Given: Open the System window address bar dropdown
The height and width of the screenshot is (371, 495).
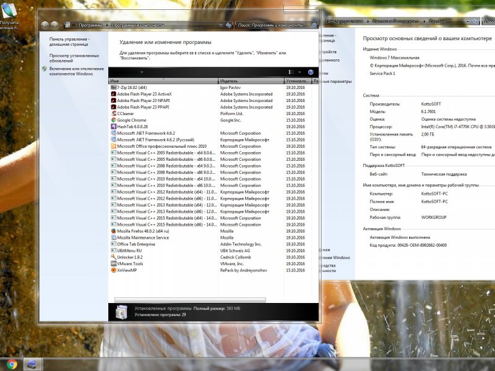Looking at the screenshot, I should point(468,22).
